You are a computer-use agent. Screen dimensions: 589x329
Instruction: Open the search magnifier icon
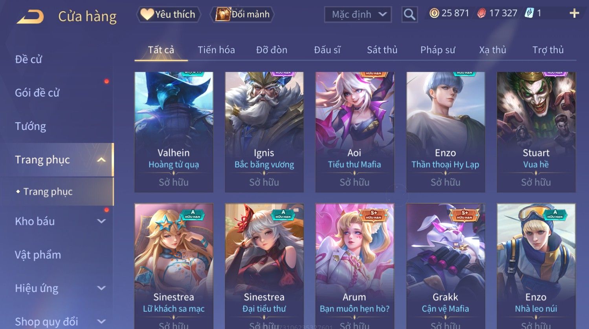click(x=409, y=15)
